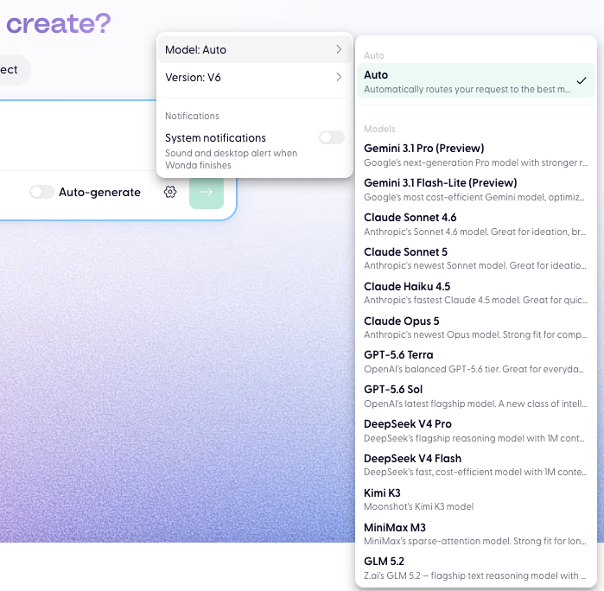Click the partially visible 'ect' pill button
Viewport: 604px width, 591px height.
coord(15,70)
